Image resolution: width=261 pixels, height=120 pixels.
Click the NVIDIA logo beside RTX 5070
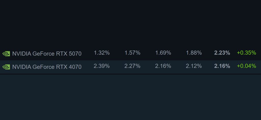click(x=6, y=54)
